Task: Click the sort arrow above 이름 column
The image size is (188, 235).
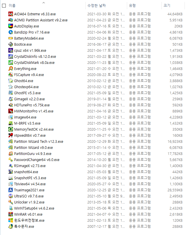Action: [x=44, y=3]
